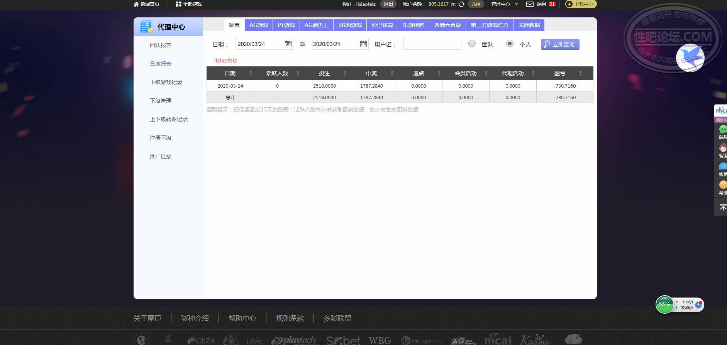The image size is (727, 345).
Task: Click the 盈亏 value -730.7160 in 2020-03-24 row
Action: click(x=564, y=86)
